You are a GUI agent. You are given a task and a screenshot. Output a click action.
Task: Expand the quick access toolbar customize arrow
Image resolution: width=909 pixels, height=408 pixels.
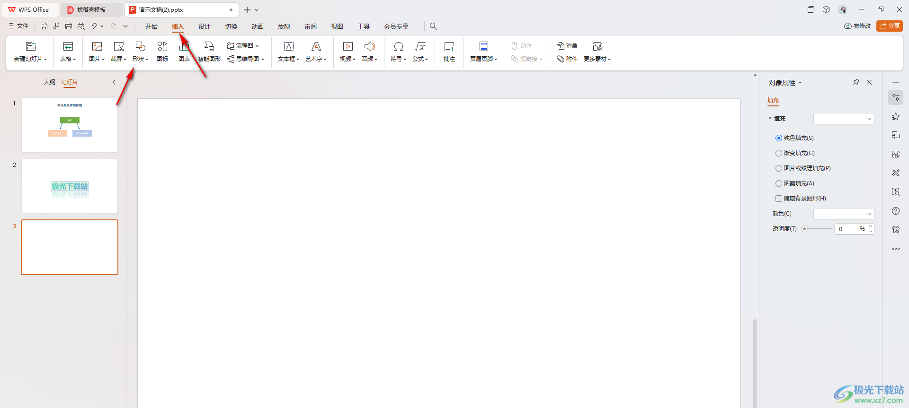pos(125,26)
